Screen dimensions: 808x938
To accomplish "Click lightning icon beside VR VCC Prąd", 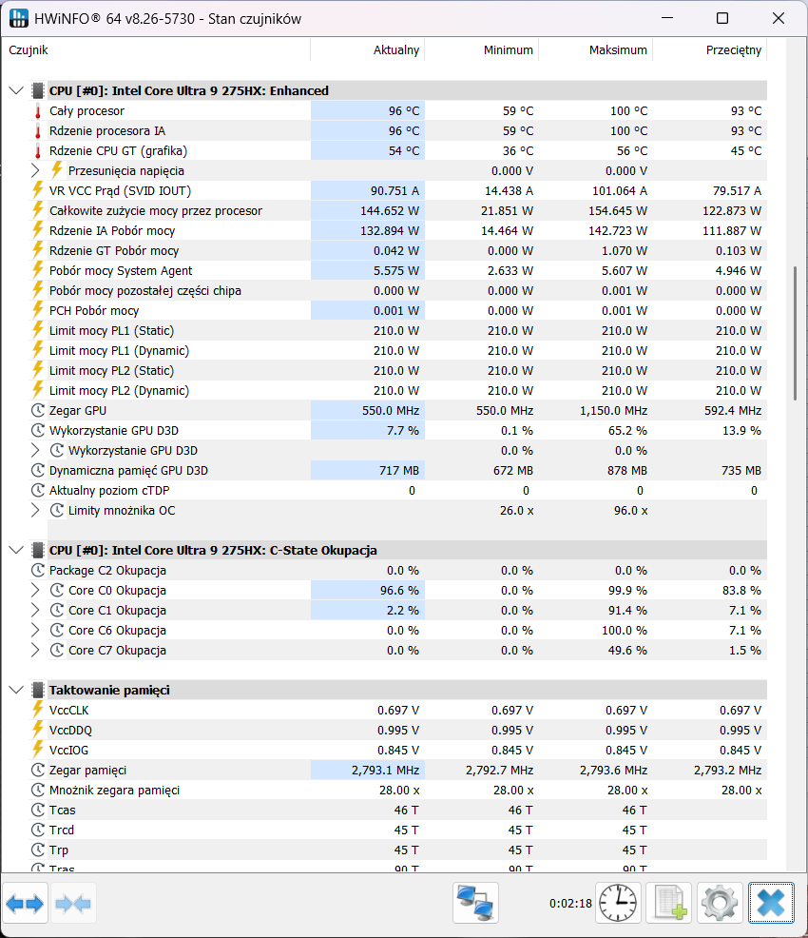I will tap(38, 191).
